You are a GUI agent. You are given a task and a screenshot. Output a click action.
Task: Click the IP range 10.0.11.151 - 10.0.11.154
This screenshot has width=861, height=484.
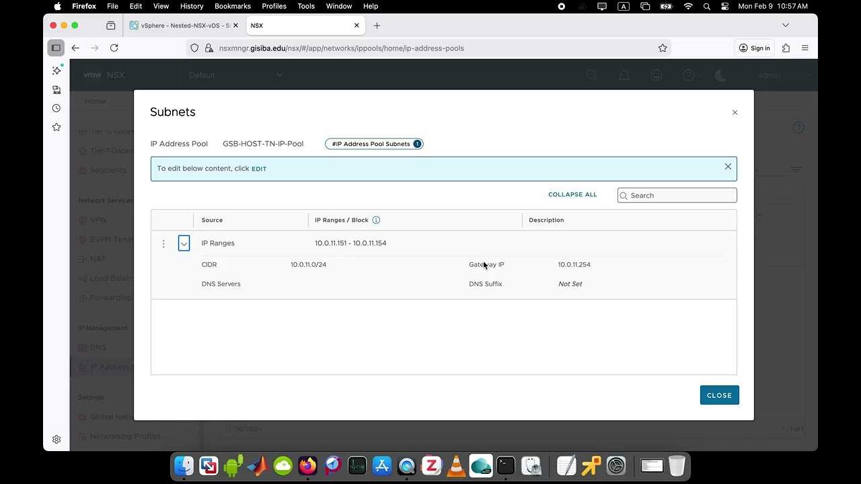pos(350,243)
